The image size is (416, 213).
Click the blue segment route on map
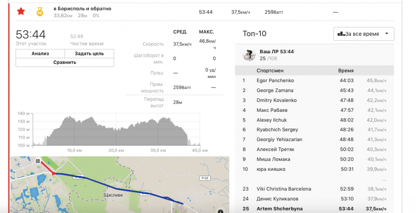tap(118, 189)
